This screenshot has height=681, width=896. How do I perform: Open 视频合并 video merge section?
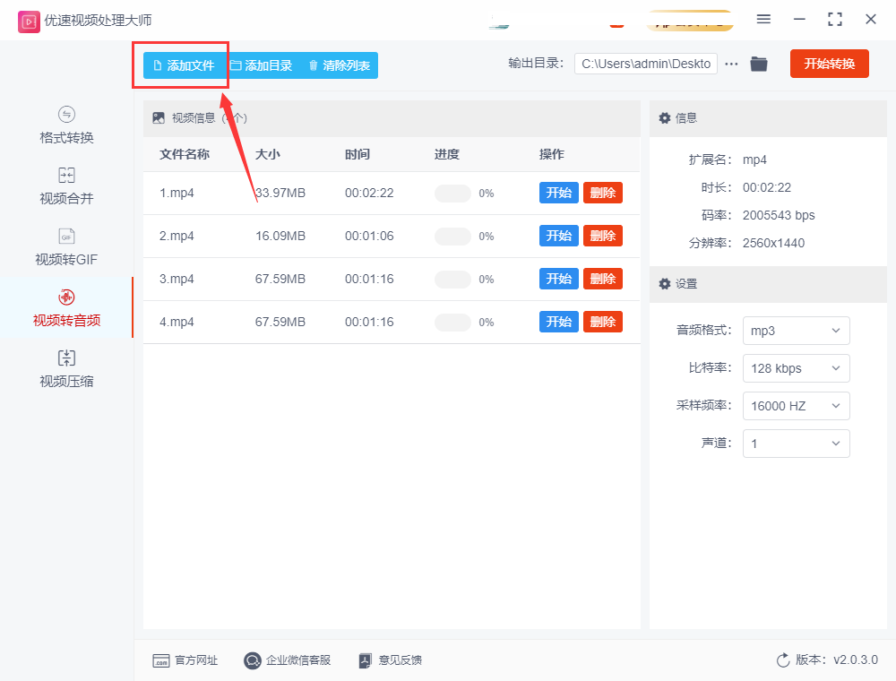[66, 186]
